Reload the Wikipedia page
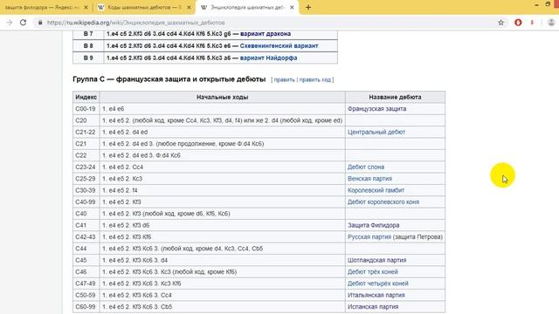The image size is (559, 314). click(24, 23)
